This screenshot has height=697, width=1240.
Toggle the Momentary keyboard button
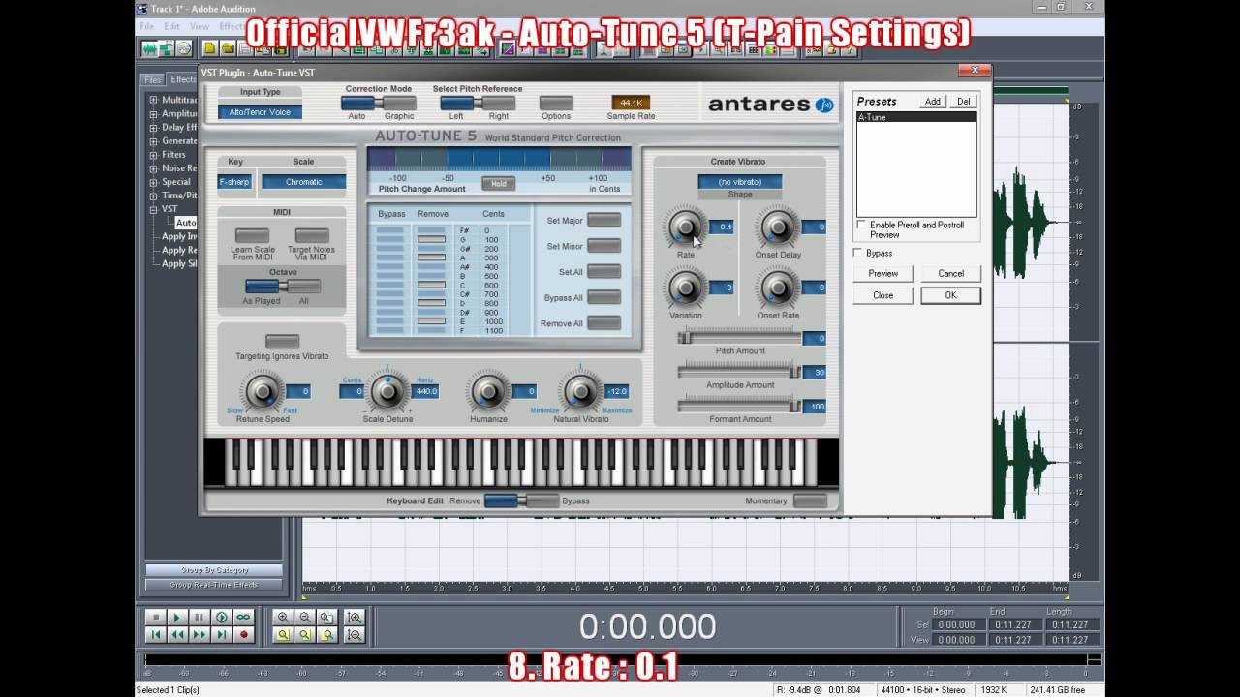[810, 500]
